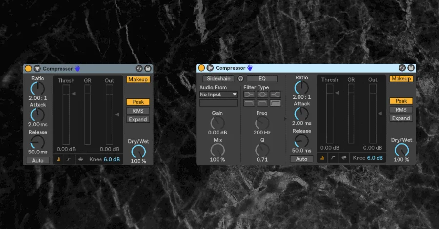Click the sidechain EQ Freq knob
439x229 pixels.
pyautogui.click(x=262, y=123)
